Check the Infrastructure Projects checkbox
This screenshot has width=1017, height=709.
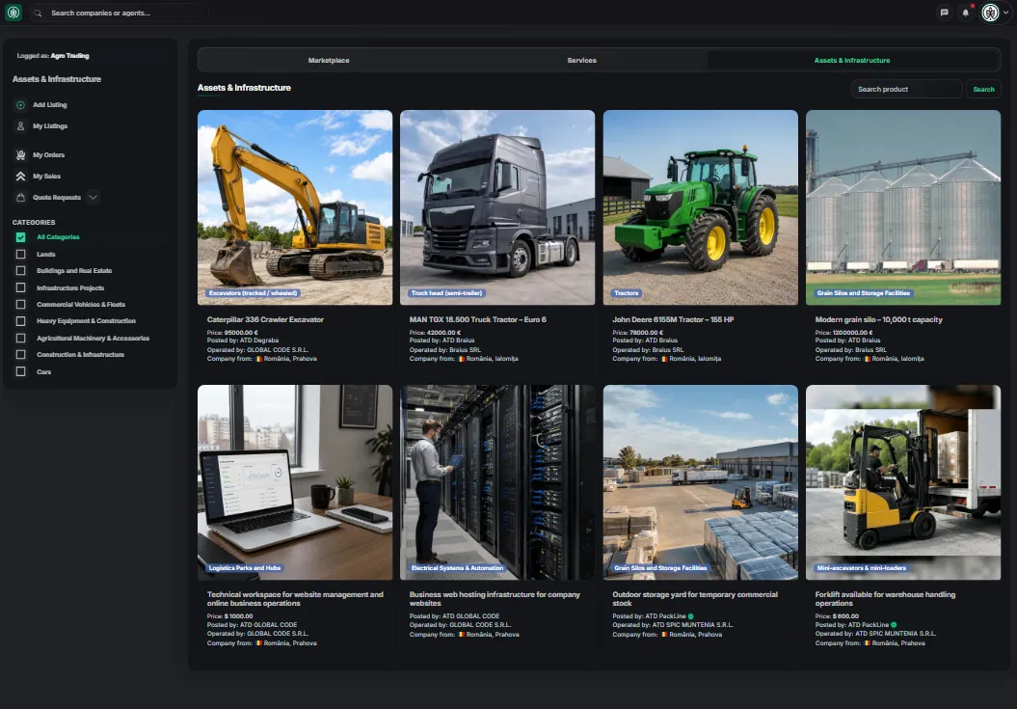click(x=21, y=287)
